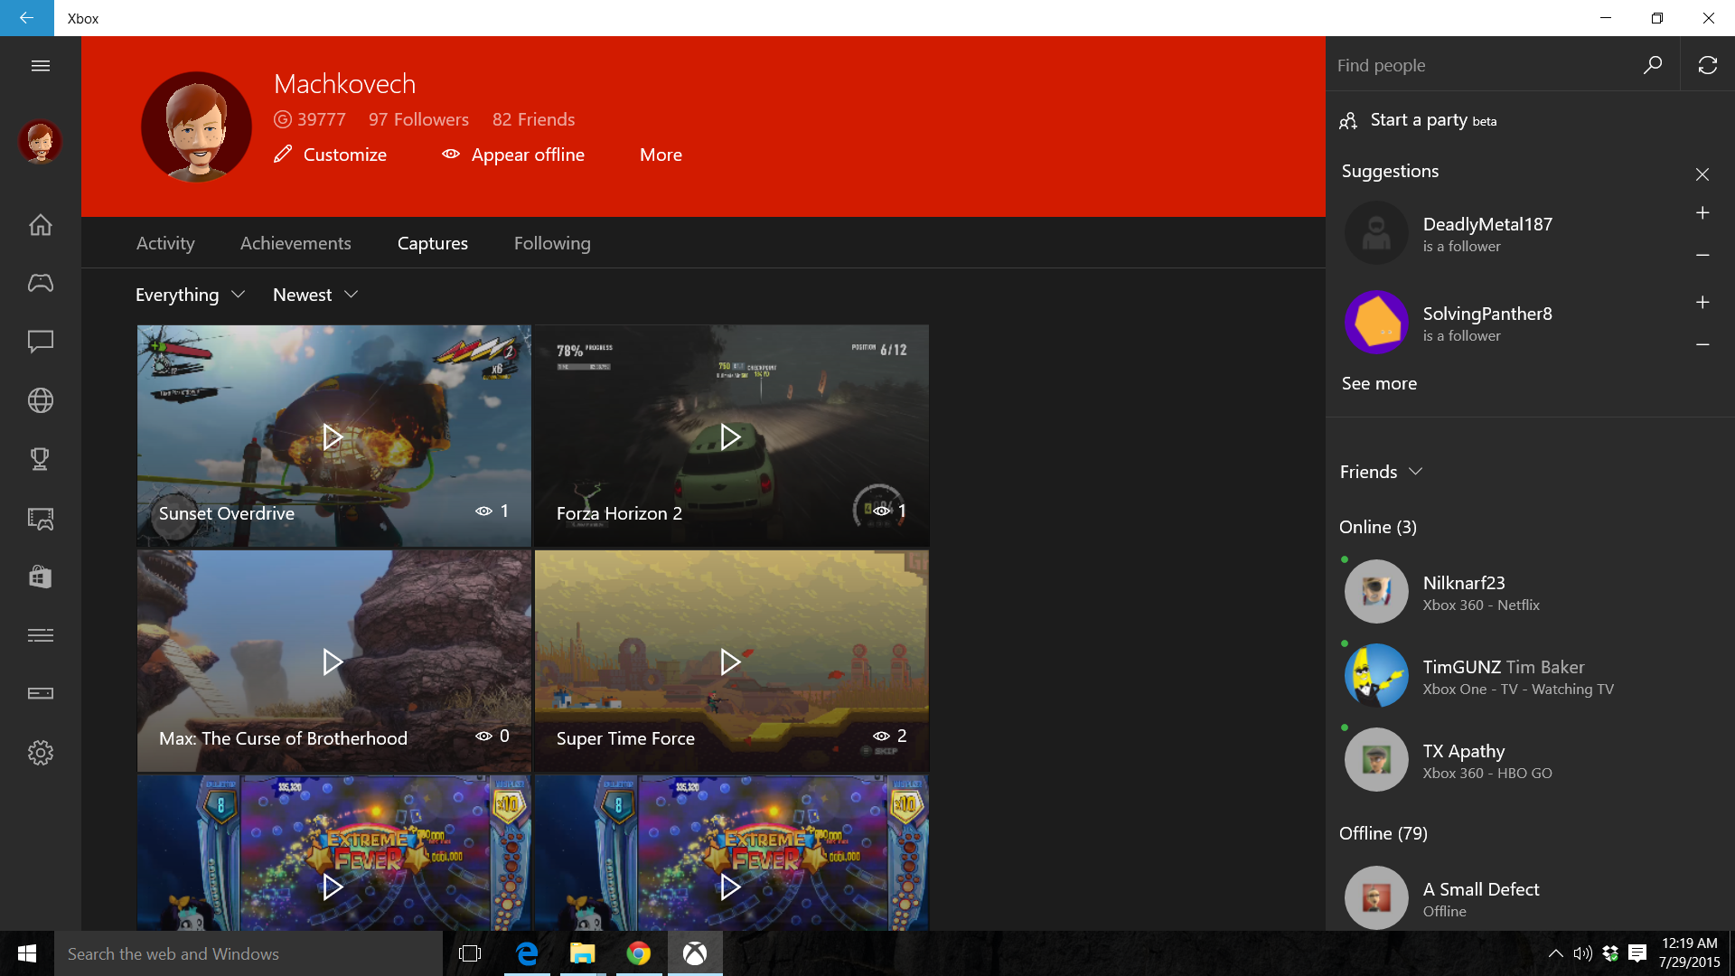Open the Everything filter dropdown
The width and height of the screenshot is (1735, 976).
(x=190, y=295)
